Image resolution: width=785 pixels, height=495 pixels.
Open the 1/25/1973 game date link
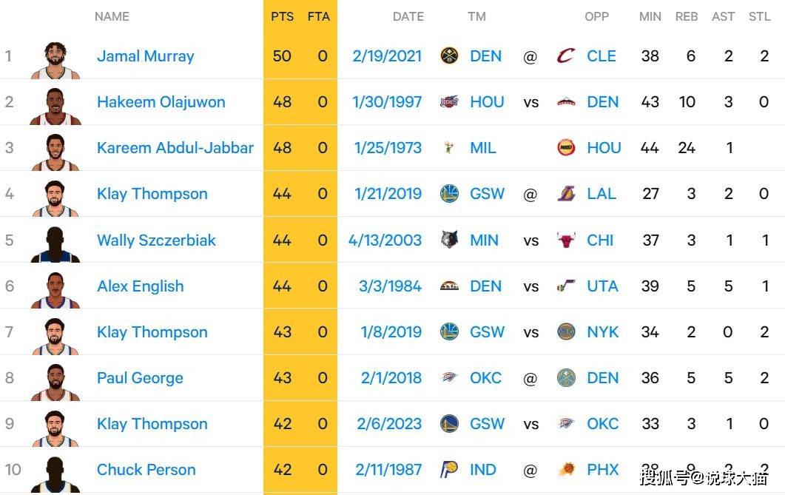pyautogui.click(x=388, y=147)
